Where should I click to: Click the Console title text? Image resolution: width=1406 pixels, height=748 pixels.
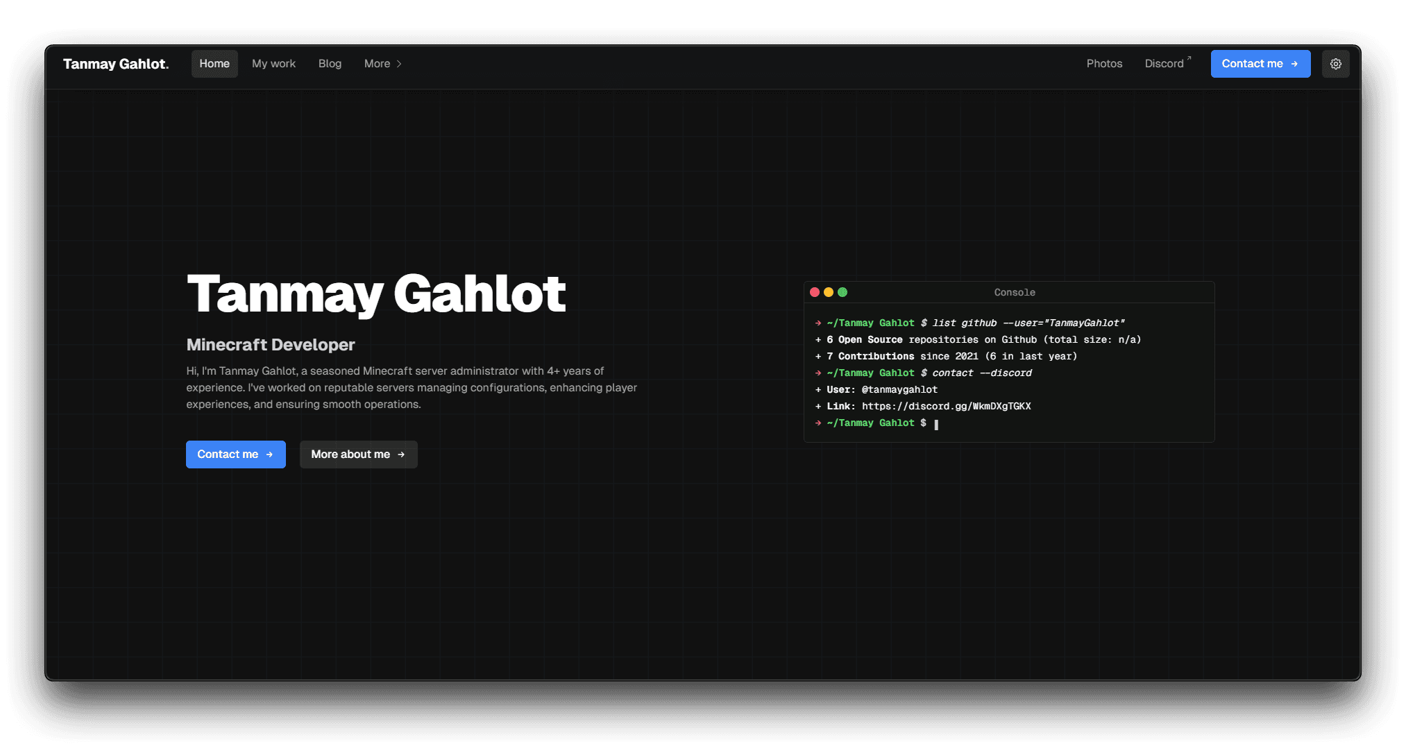(x=1015, y=292)
